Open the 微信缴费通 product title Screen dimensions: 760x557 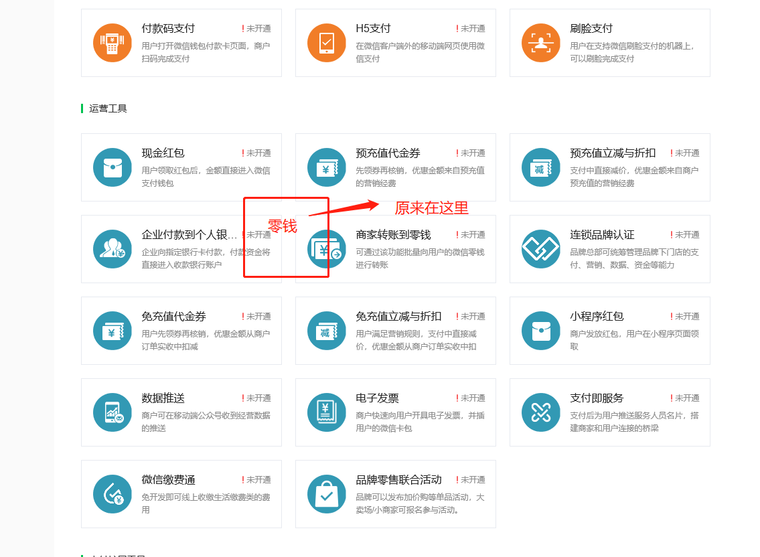168,480
